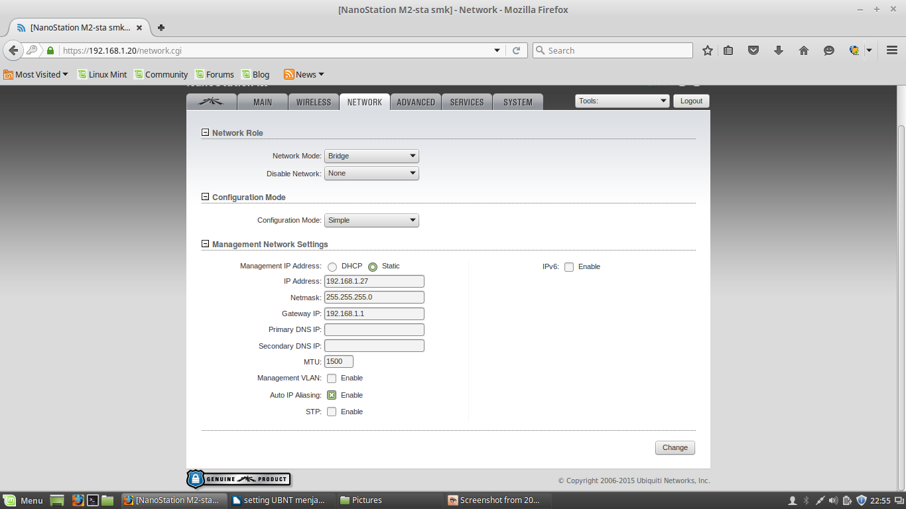906x509 pixels.
Task: Click the Primary DNS IP field
Action: click(374, 329)
